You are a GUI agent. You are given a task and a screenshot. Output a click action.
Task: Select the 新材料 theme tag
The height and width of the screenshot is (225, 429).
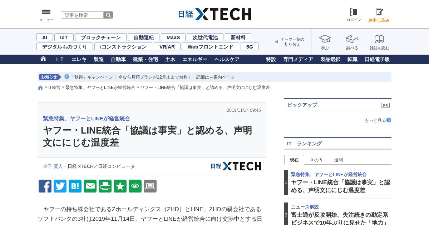click(238, 37)
